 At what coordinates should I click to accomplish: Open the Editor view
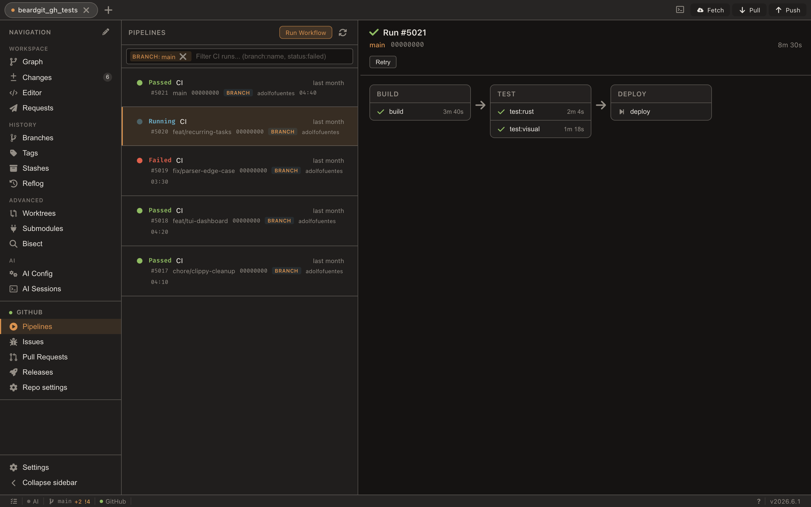click(x=60, y=93)
